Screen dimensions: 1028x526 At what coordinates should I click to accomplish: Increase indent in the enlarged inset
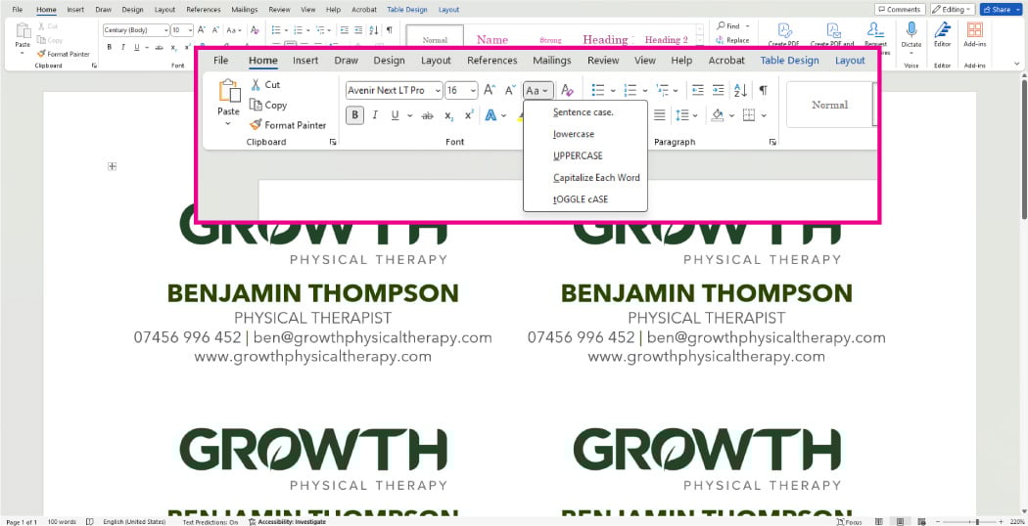click(719, 90)
